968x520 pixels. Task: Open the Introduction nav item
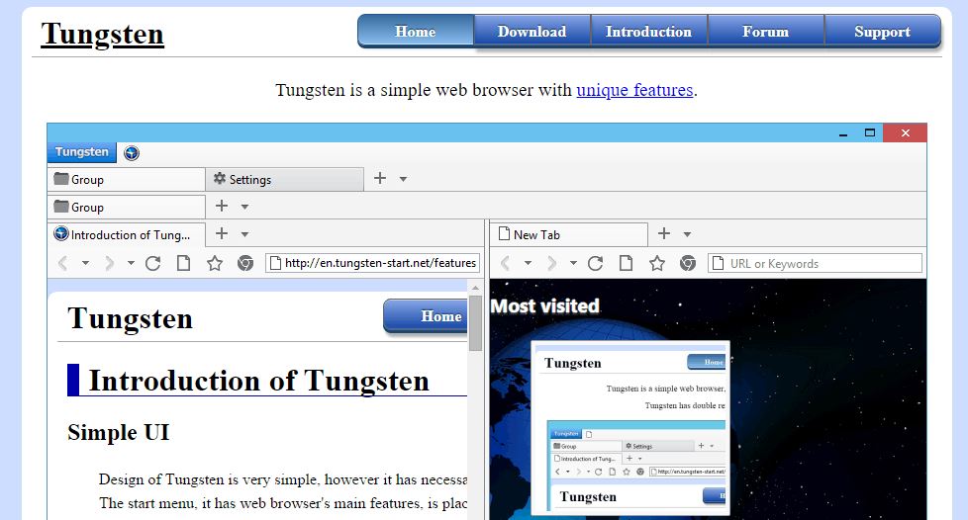[x=648, y=31]
